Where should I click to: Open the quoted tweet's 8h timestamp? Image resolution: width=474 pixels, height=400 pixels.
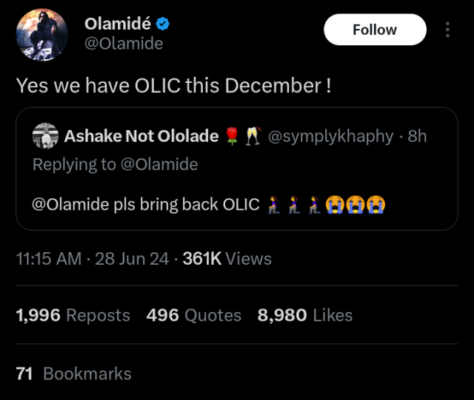[x=418, y=136]
